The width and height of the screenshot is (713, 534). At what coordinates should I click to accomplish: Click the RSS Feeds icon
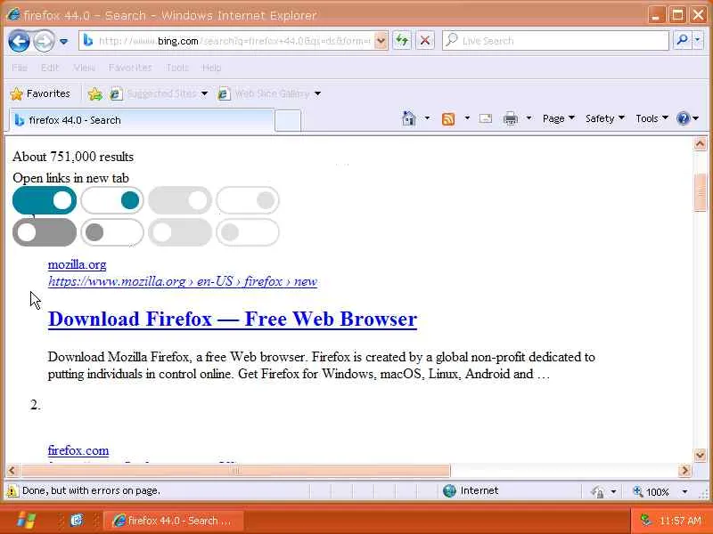[448, 119]
